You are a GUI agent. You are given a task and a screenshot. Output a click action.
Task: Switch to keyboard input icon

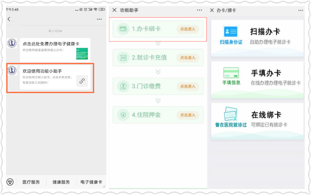point(10,182)
